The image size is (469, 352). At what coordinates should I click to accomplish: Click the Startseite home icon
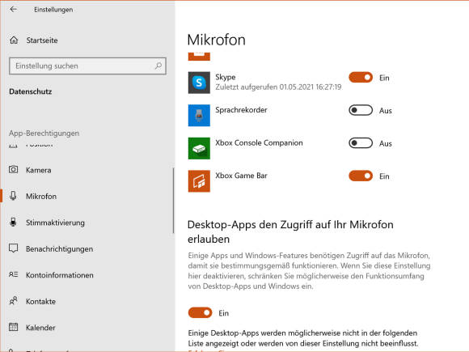click(14, 40)
